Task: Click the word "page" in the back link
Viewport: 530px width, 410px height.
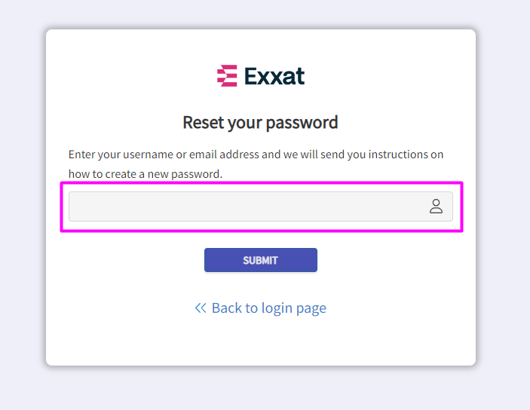Action: [312, 308]
